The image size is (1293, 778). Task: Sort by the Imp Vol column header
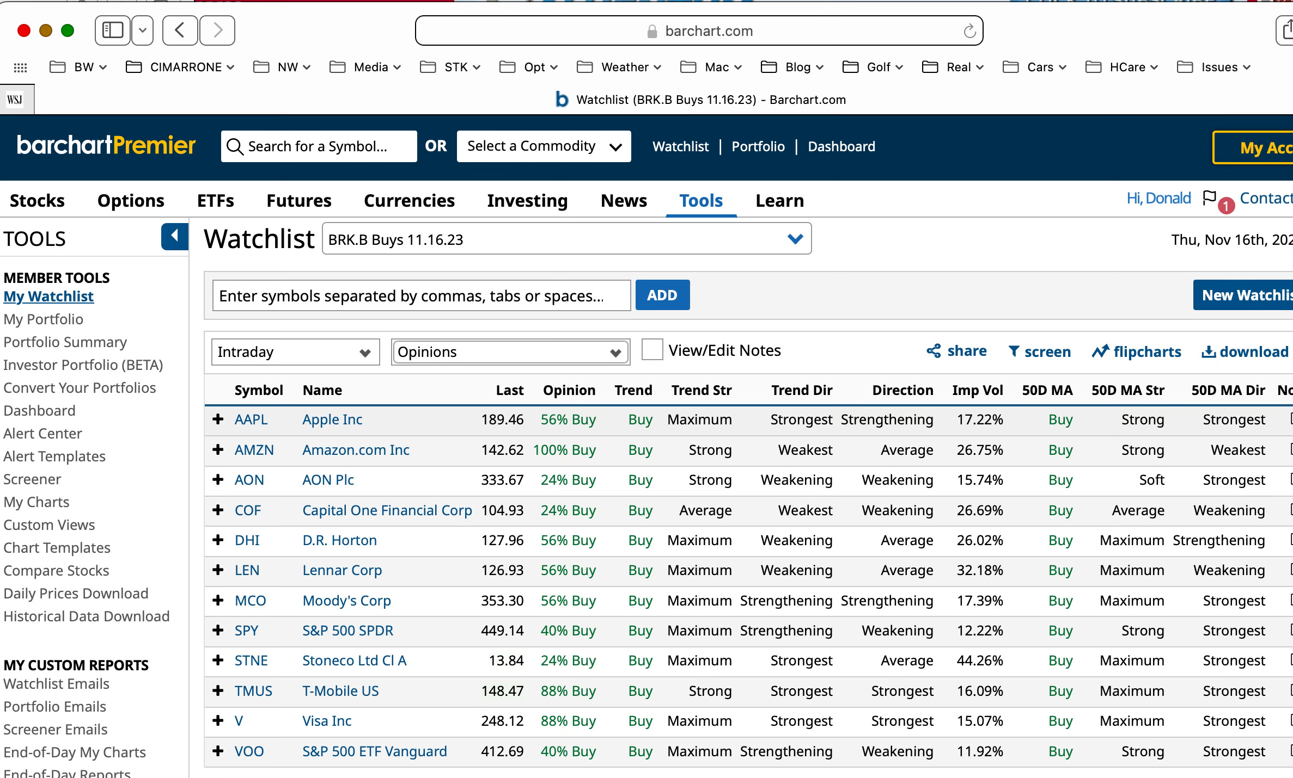pos(977,390)
